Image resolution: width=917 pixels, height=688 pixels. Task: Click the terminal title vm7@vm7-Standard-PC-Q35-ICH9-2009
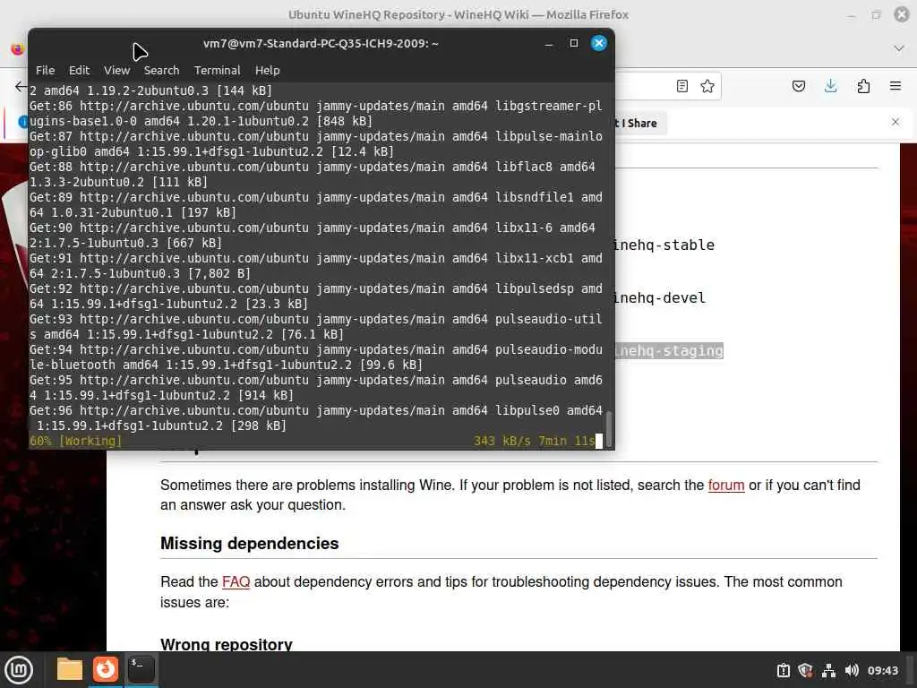point(321,43)
